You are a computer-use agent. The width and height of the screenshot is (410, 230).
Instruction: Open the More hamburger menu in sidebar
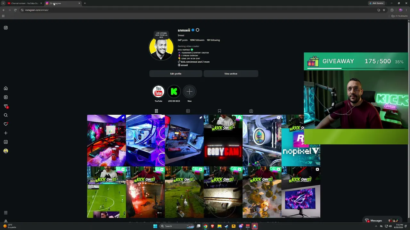point(6,213)
